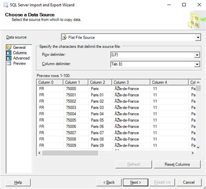
Task: Cancel the import wizard
Action: [189, 182]
